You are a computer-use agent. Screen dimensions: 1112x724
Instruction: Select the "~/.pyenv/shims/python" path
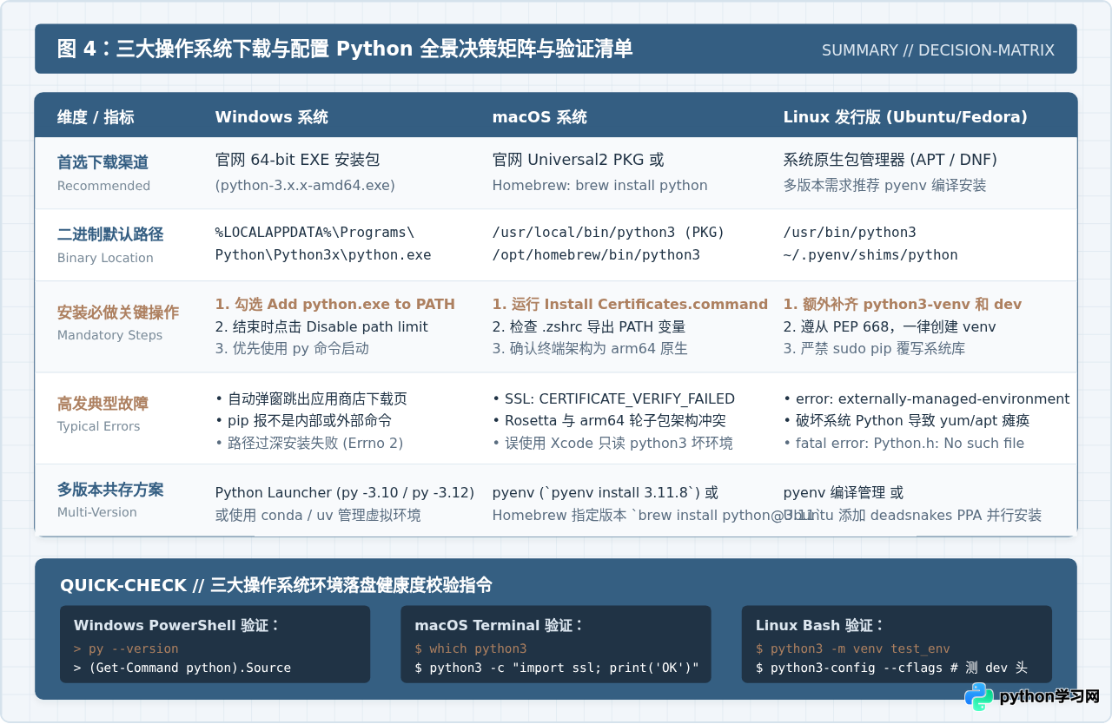point(870,255)
